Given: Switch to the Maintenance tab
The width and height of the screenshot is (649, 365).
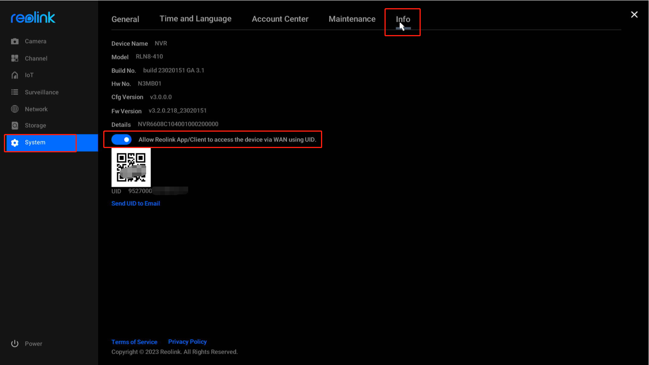Looking at the screenshot, I should (352, 19).
